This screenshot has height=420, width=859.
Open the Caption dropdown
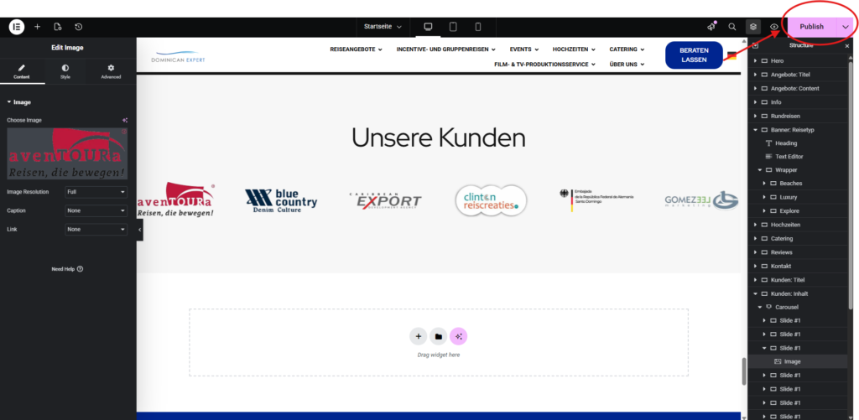point(96,210)
